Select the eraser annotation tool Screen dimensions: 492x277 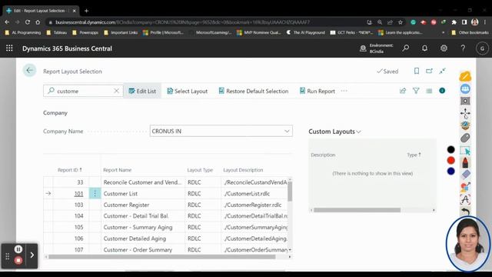pos(466,175)
